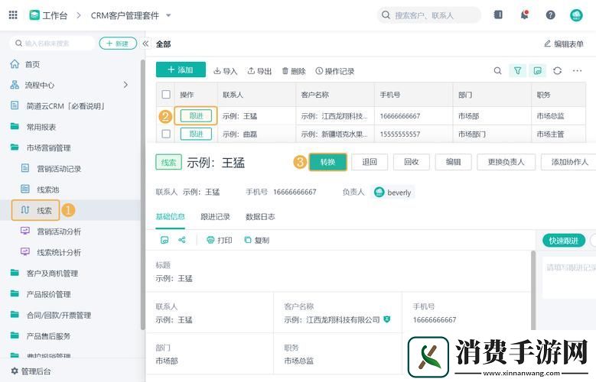596x382 pixels.
Task: Click the 编辑 button in detail
Action: click(453, 162)
